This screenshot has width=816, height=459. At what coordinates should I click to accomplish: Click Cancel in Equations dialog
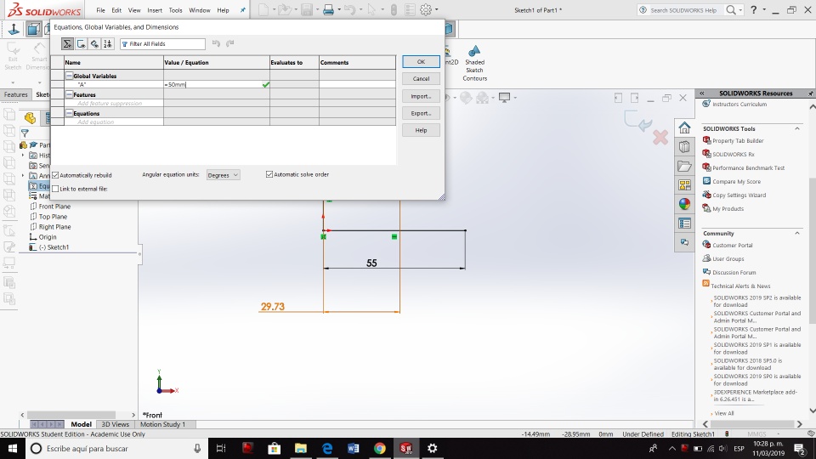point(421,78)
